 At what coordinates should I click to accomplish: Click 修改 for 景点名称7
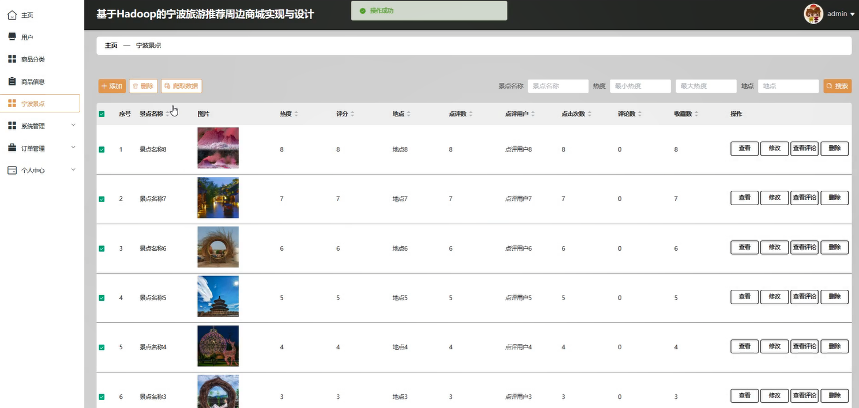[x=774, y=198]
